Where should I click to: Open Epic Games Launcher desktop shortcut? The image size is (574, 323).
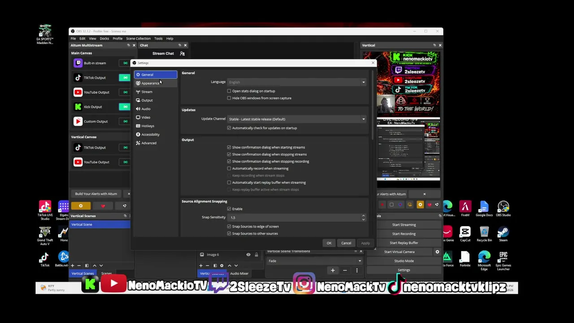(x=503, y=260)
